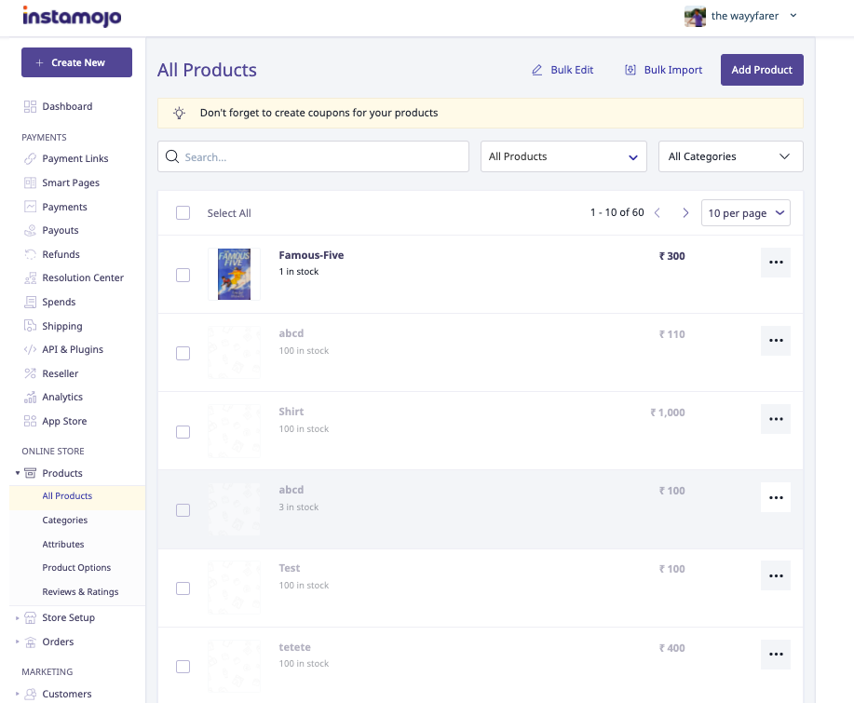Open more options for tetete product

coord(776,654)
